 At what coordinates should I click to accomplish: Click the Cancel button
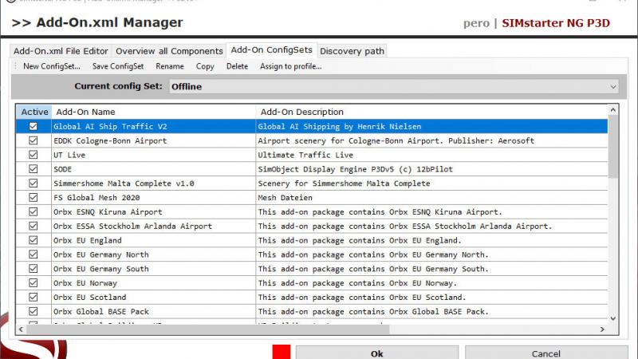point(546,353)
